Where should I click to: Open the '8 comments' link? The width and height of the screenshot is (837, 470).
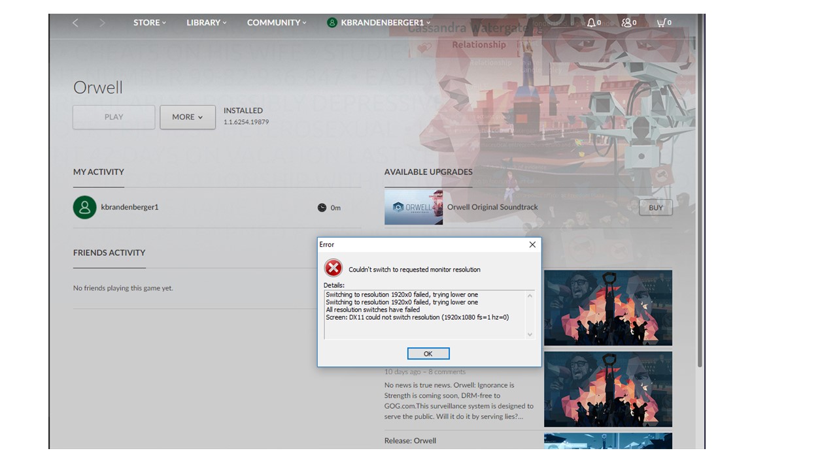point(446,371)
